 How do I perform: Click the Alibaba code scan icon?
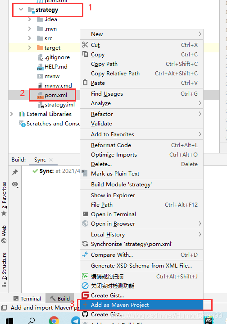85,276
